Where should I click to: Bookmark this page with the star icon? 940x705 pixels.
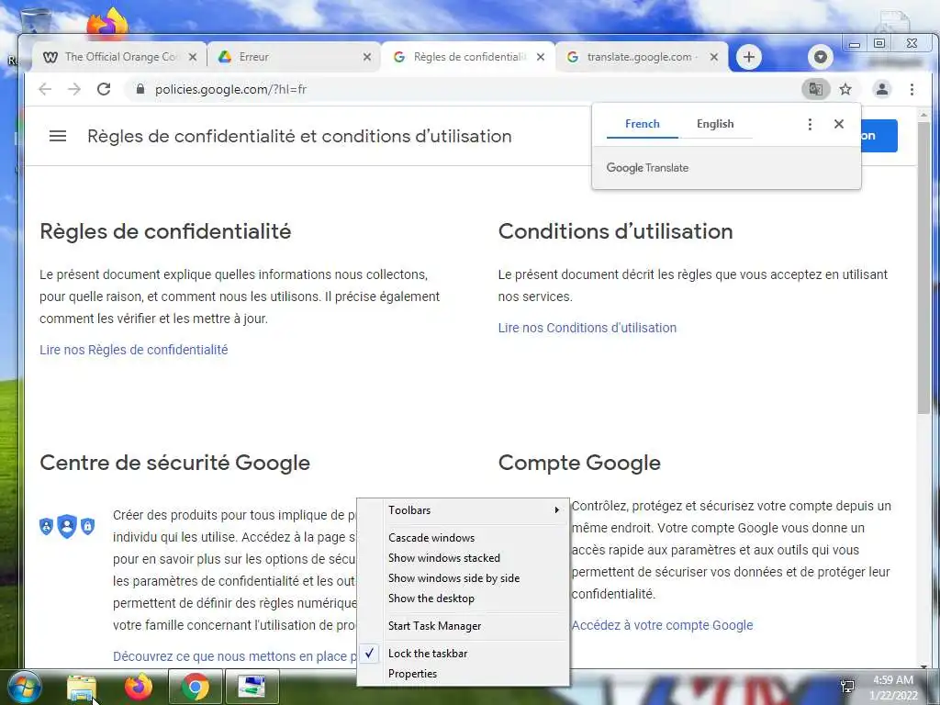(x=845, y=89)
